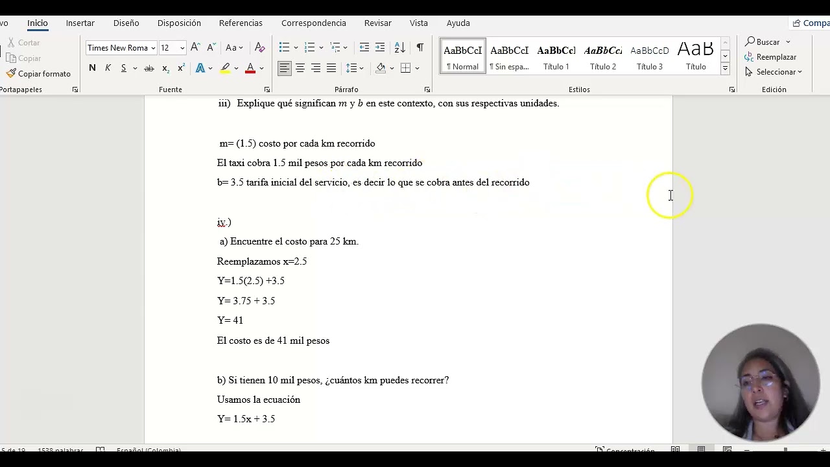Image resolution: width=830 pixels, height=467 pixels.
Task: Click the line and paragraph spacing icon
Action: (x=351, y=68)
